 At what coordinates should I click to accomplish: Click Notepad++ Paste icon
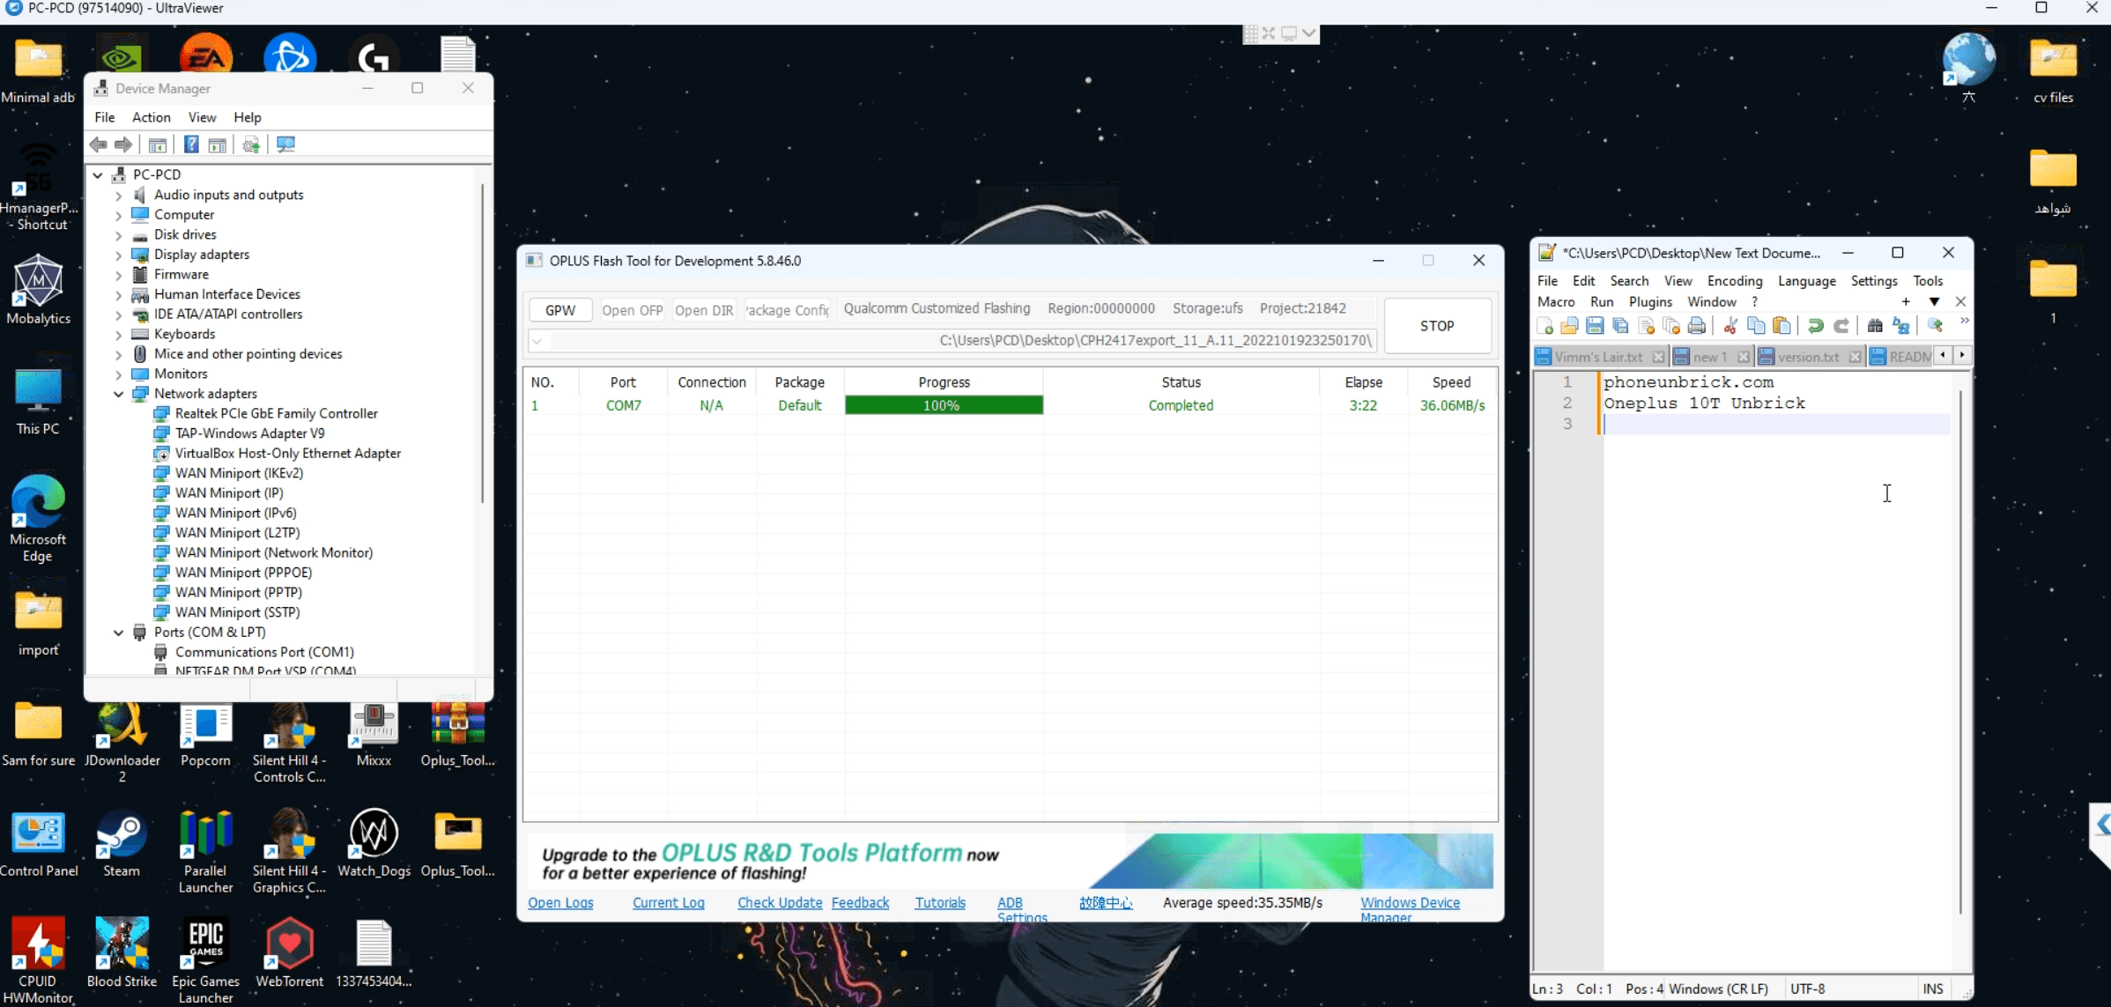click(1781, 326)
